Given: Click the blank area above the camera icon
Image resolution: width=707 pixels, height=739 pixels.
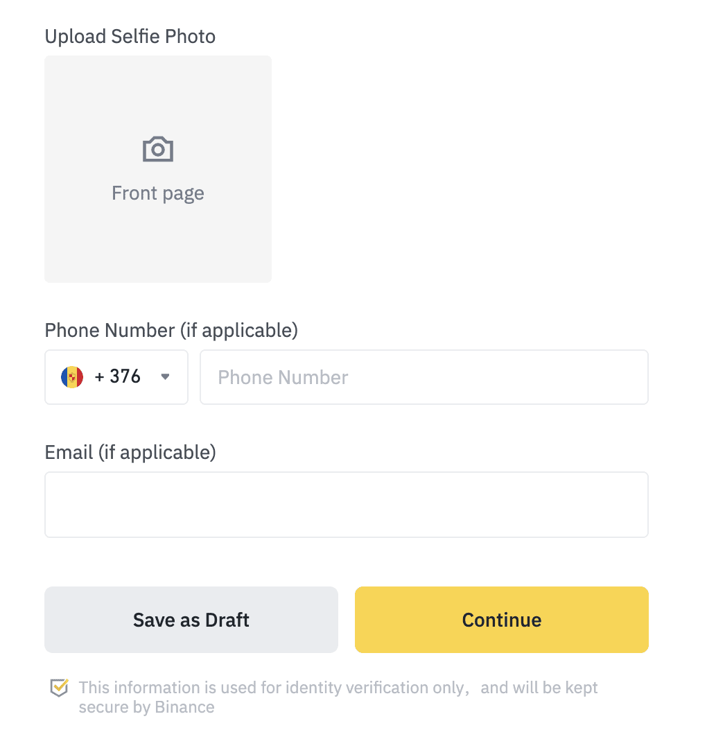Looking at the screenshot, I should (x=158, y=94).
